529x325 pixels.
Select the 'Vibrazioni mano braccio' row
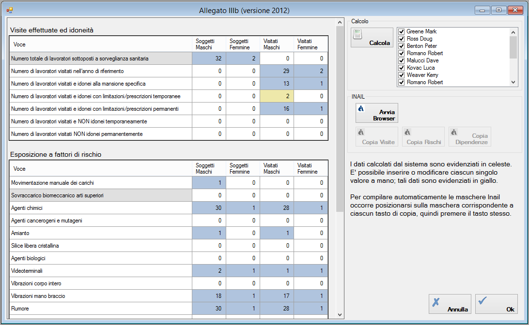pyautogui.click(x=169, y=296)
